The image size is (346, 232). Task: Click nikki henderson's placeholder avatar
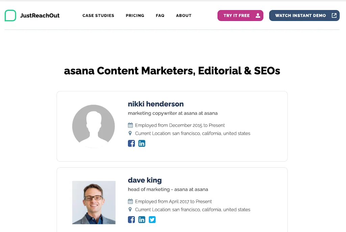tap(94, 126)
